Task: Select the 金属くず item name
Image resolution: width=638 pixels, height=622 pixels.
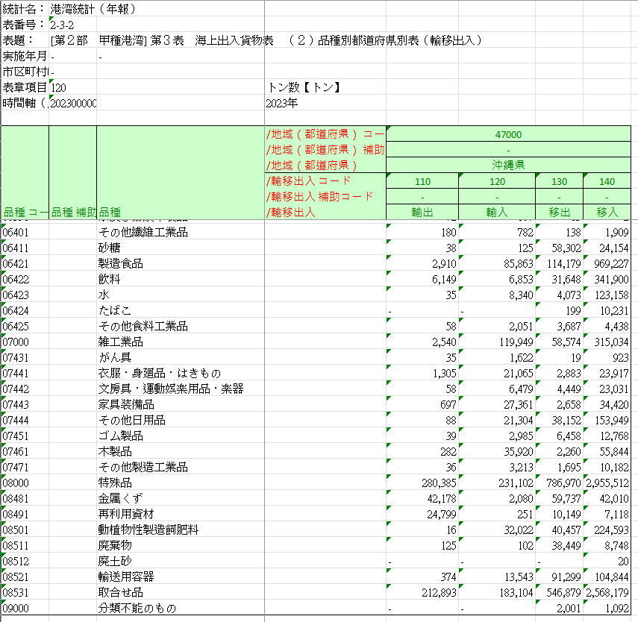Action: click(120, 498)
